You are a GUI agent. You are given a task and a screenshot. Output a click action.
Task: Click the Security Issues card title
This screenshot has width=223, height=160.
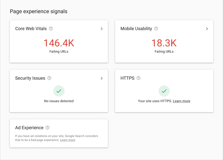(x=30, y=78)
